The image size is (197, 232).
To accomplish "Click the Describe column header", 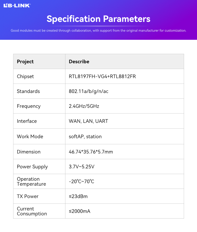I will tap(79, 62).
